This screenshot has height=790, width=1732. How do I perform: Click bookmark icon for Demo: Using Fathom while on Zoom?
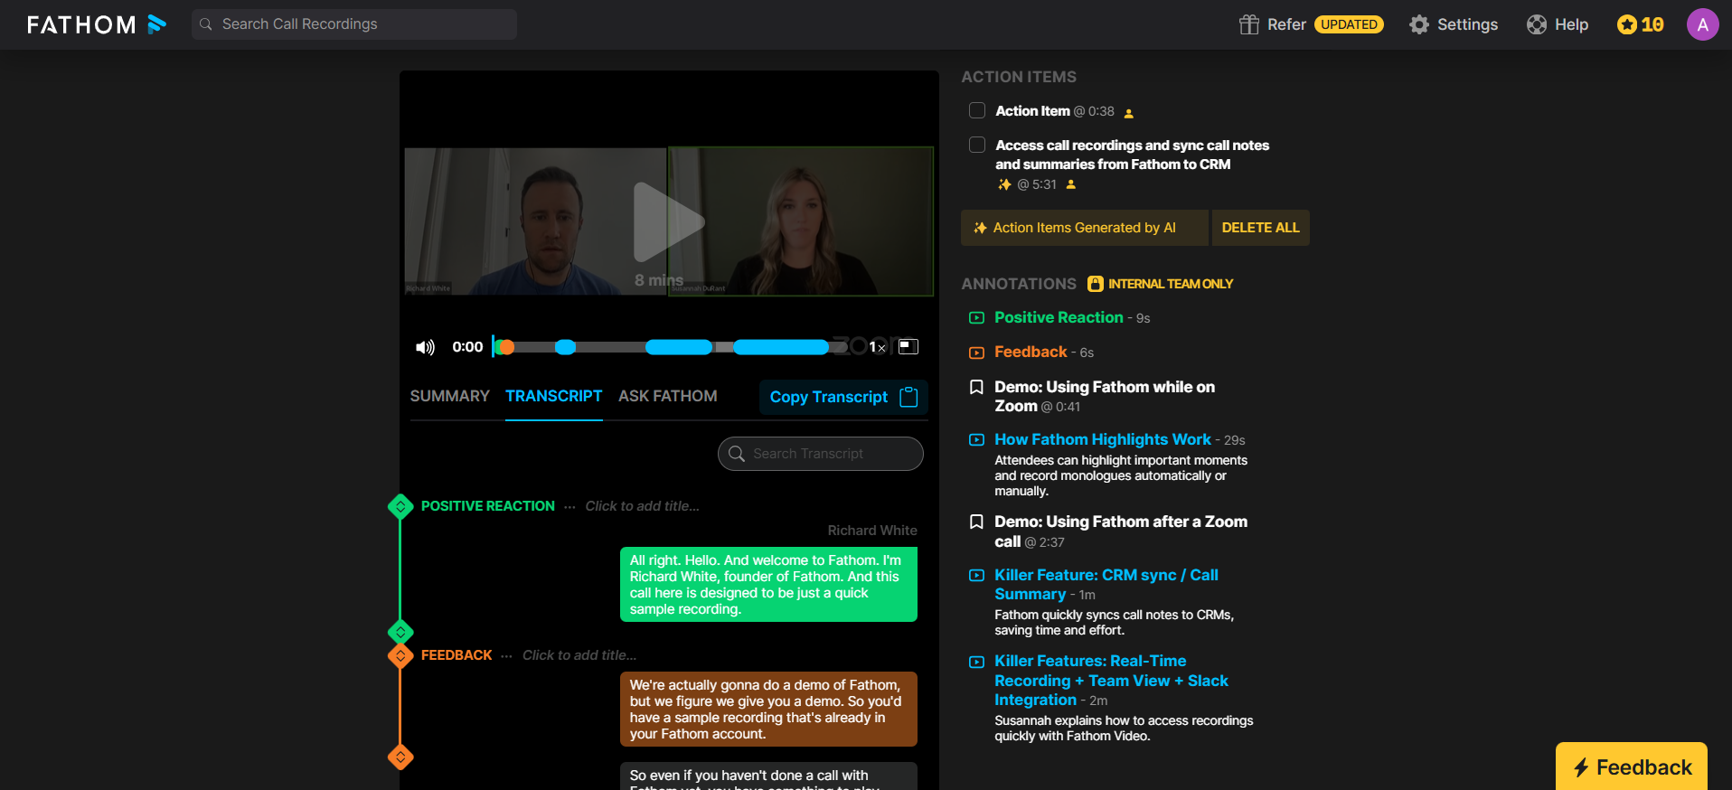coord(976,388)
